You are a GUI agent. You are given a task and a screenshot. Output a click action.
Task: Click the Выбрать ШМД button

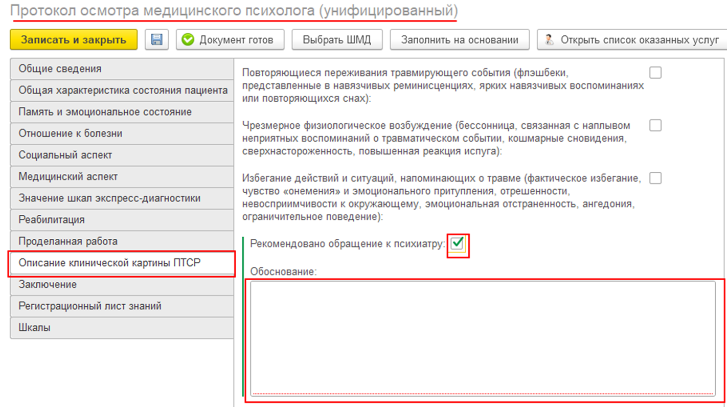point(336,40)
